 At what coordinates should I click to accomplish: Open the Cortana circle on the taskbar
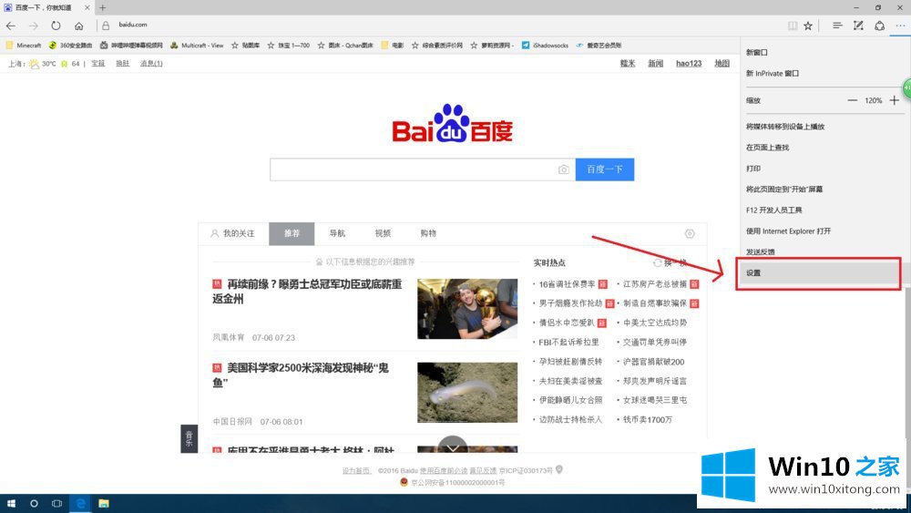(x=34, y=504)
